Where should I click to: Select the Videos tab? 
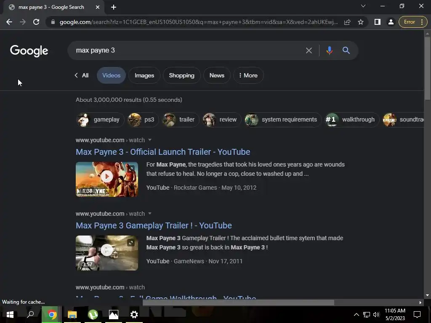tap(111, 75)
